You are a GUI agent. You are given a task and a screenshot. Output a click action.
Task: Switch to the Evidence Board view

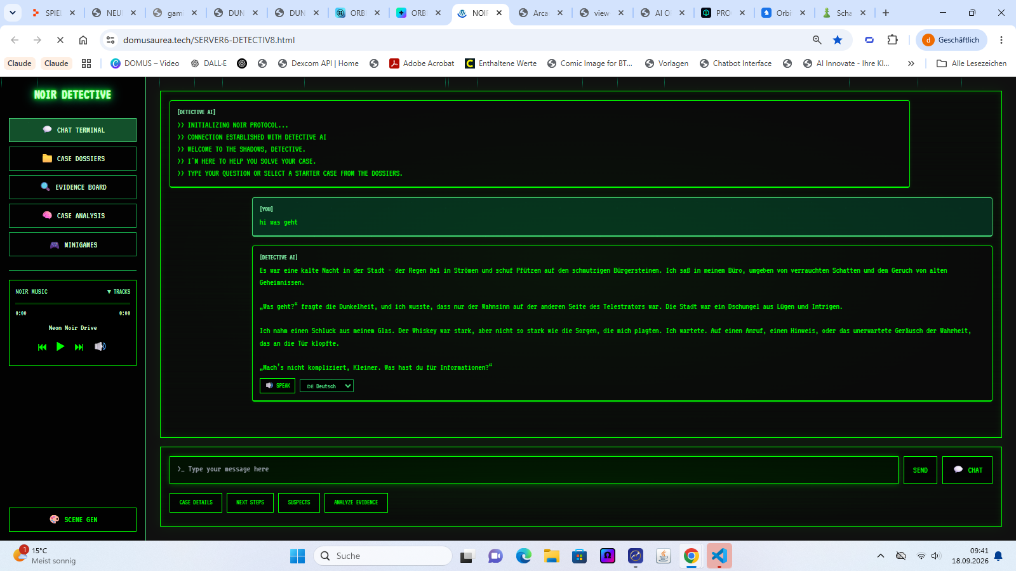click(72, 187)
